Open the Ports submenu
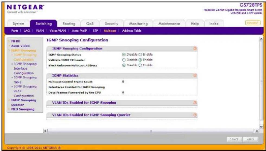 coord(15,31)
